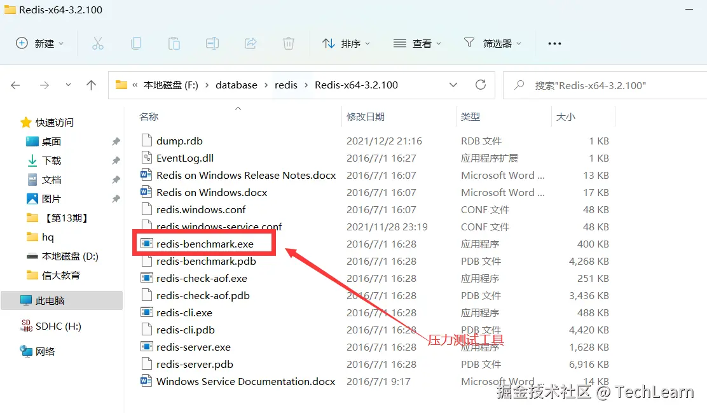
Task: Click the Rename icon in toolbar
Action: coord(212,43)
